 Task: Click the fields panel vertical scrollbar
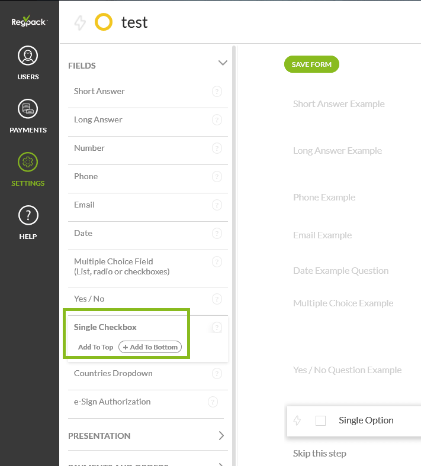coord(234,237)
